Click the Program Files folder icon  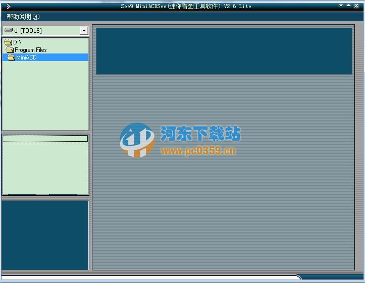pyautogui.click(x=10, y=50)
